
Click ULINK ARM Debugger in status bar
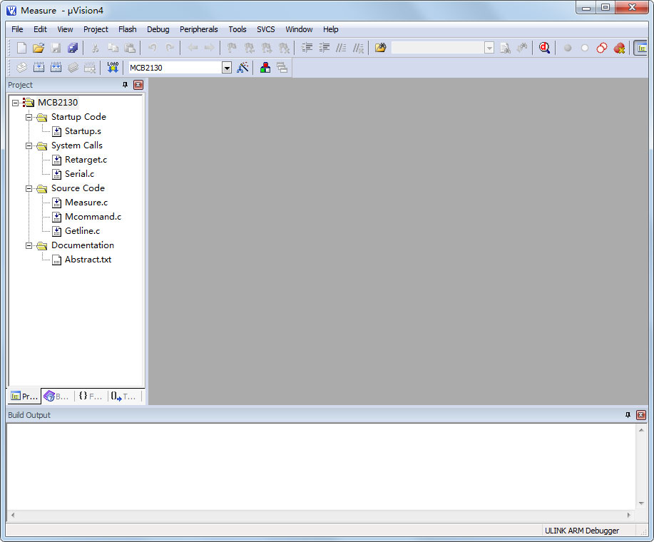point(582,531)
